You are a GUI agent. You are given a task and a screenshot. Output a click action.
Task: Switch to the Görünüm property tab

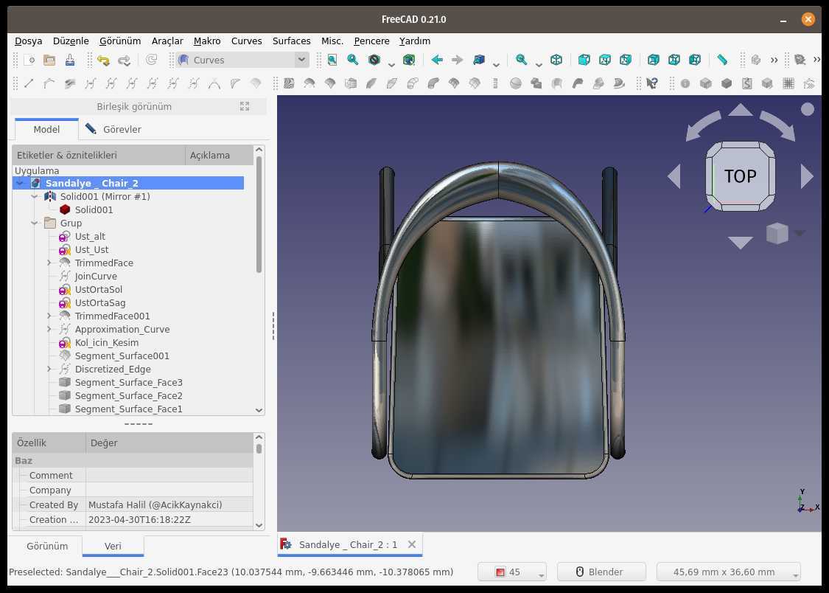pyautogui.click(x=47, y=546)
